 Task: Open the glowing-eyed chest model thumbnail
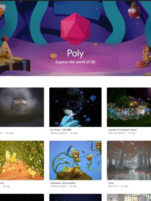point(22,107)
